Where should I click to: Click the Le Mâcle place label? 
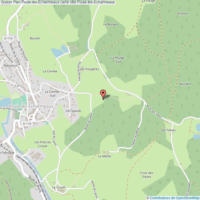tap(104, 156)
